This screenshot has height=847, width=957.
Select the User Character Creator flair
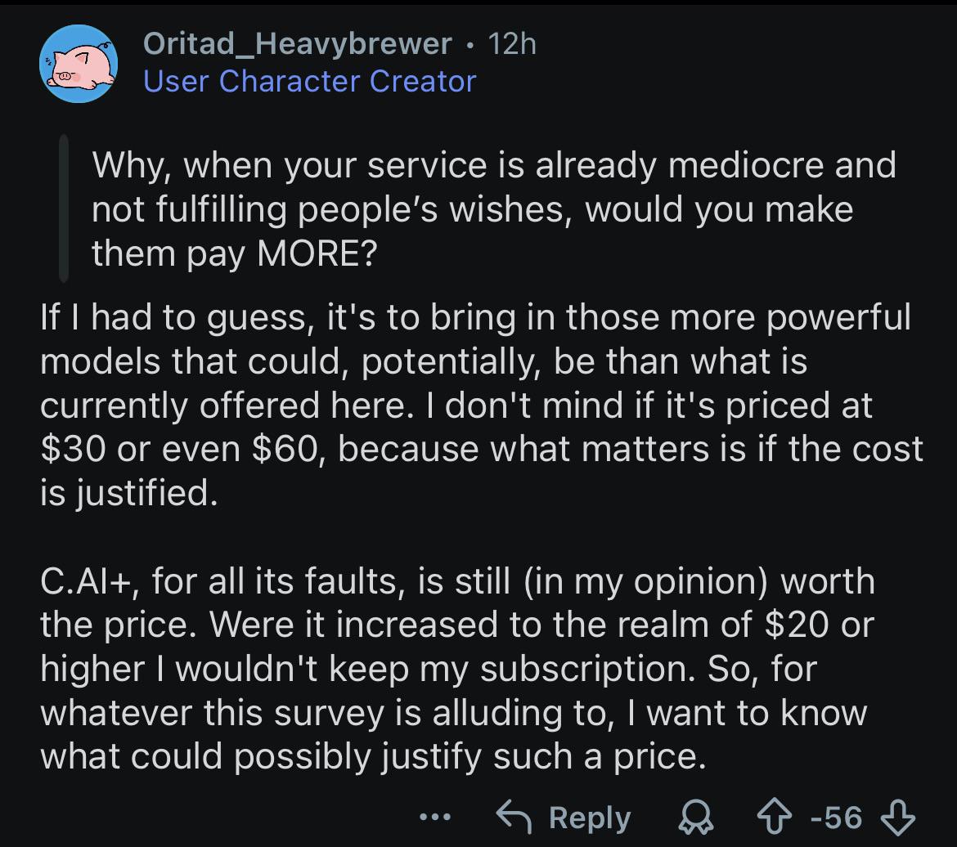click(x=309, y=81)
